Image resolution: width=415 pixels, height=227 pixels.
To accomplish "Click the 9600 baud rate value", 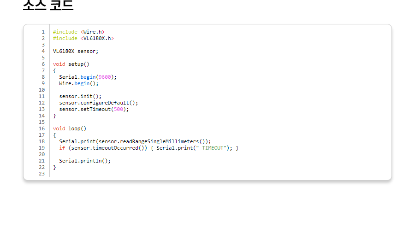I will point(105,77).
